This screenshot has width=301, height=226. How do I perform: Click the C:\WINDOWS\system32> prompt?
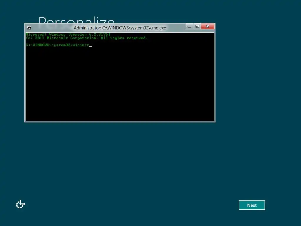click(49, 45)
